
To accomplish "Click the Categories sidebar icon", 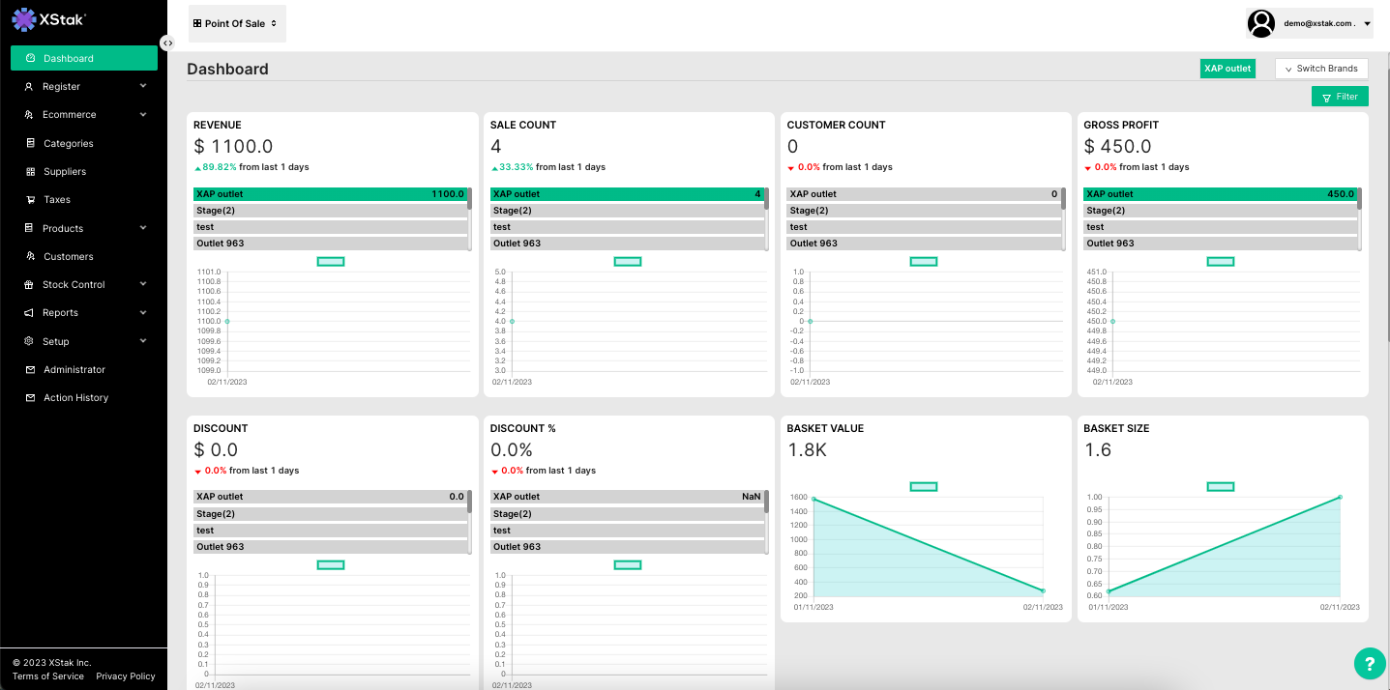I will pos(30,143).
